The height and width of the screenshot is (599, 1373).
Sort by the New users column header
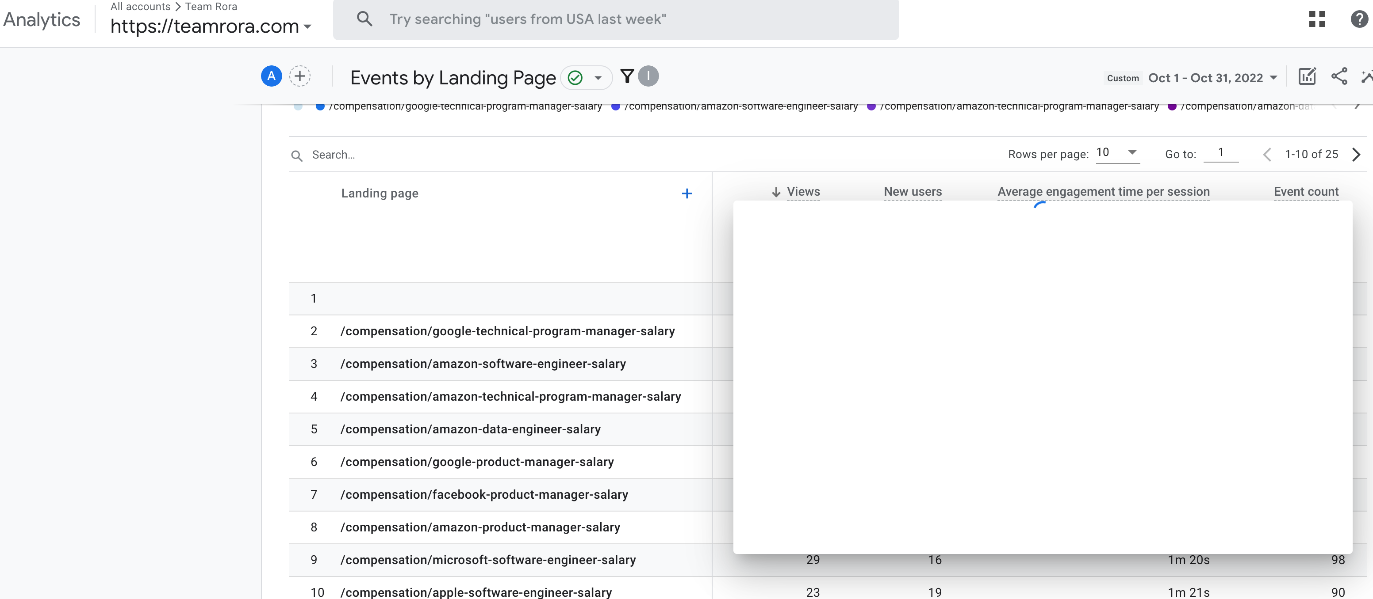pos(913,192)
